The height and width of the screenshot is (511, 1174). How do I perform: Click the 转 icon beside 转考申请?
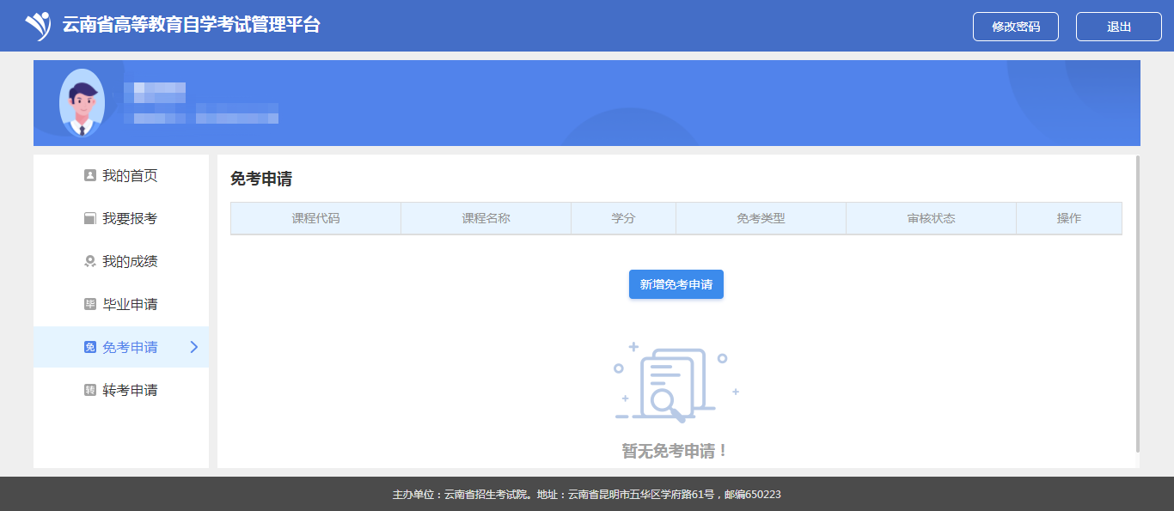pos(89,391)
